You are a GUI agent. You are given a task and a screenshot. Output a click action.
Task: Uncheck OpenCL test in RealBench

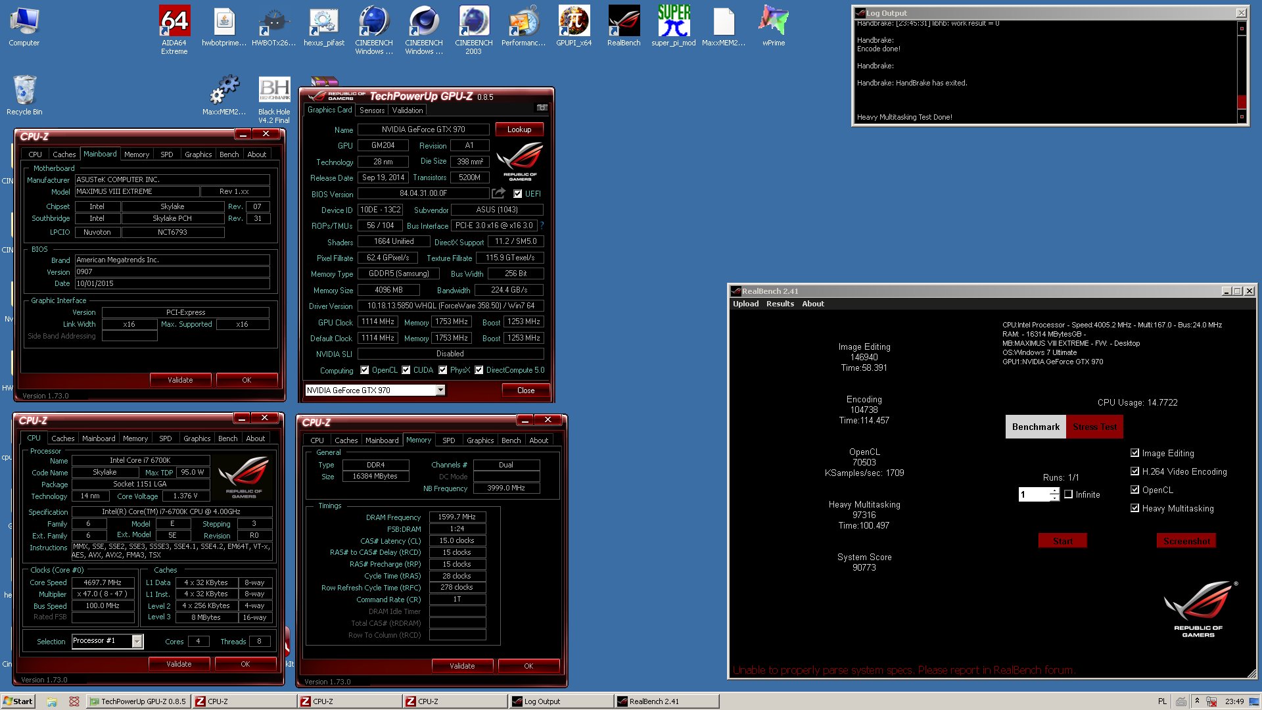(1134, 490)
